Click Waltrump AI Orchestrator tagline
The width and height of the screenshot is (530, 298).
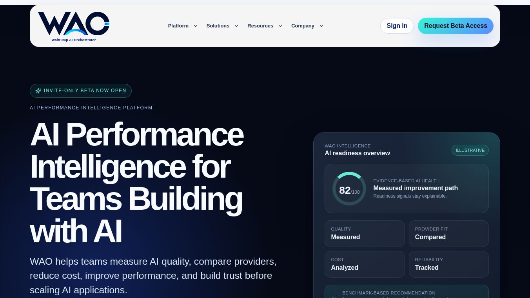pos(74,40)
